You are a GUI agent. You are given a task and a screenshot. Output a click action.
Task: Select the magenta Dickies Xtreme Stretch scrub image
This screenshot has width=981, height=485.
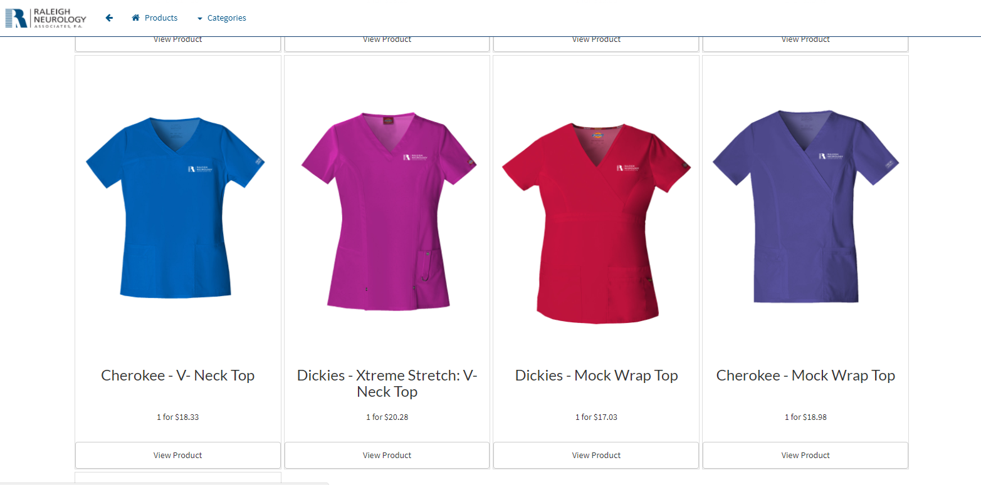point(388,211)
